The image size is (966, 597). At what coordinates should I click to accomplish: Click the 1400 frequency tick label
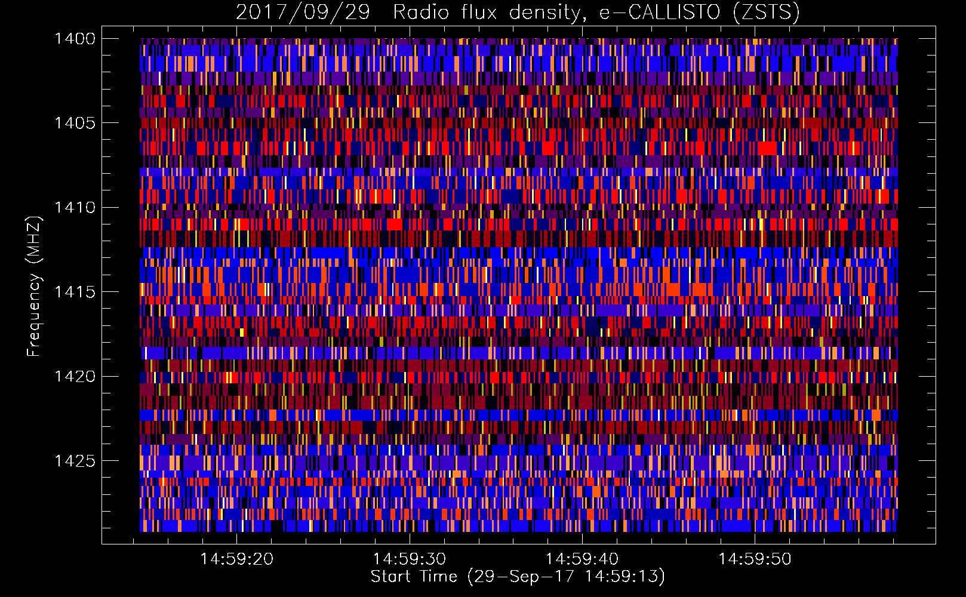(75, 39)
